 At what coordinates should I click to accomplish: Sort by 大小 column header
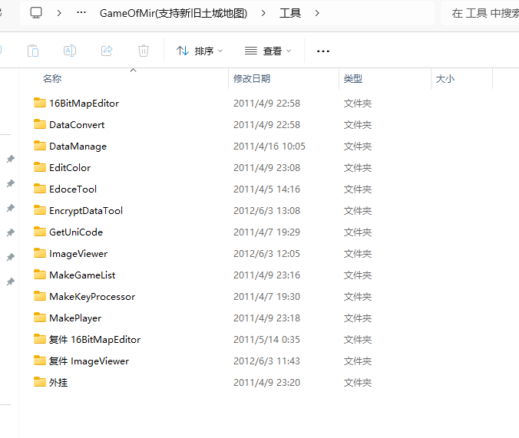tap(445, 79)
